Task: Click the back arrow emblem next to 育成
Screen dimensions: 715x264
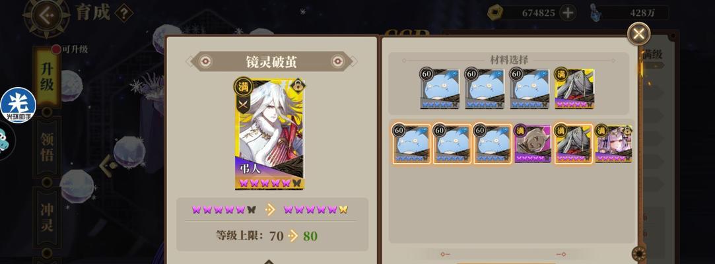Action: pos(46,16)
